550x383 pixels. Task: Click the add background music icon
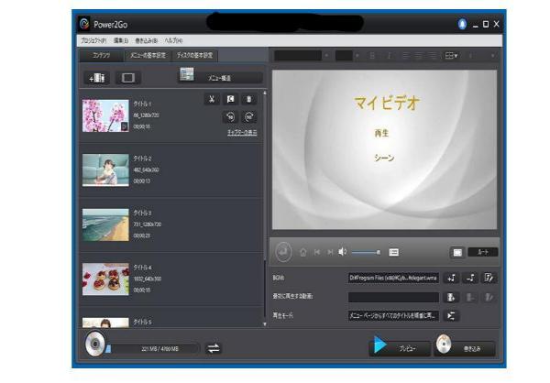(451, 278)
